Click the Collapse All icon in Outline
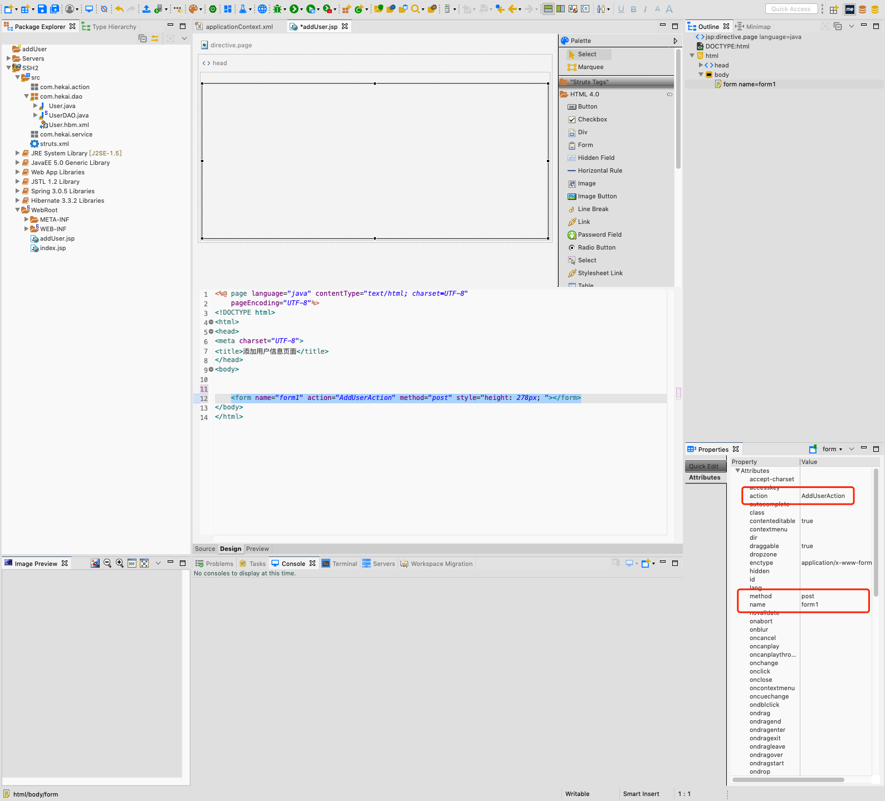 838,26
